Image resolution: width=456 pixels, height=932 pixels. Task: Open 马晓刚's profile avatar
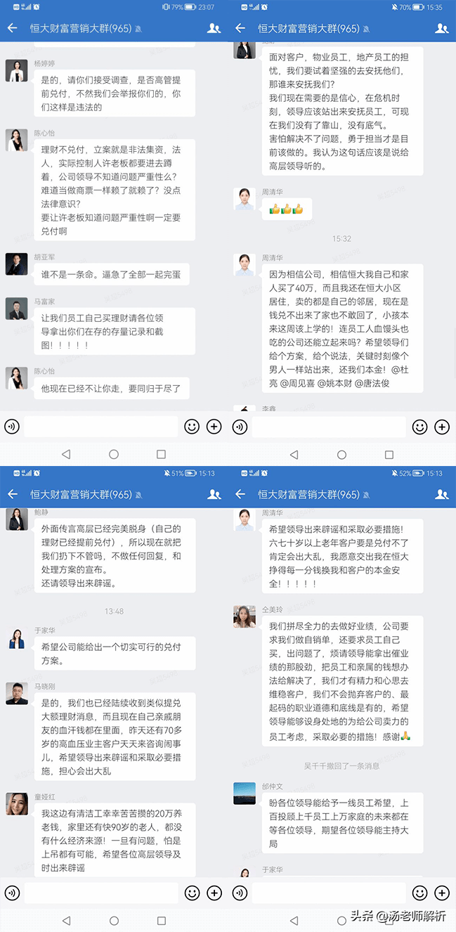pos(17,693)
